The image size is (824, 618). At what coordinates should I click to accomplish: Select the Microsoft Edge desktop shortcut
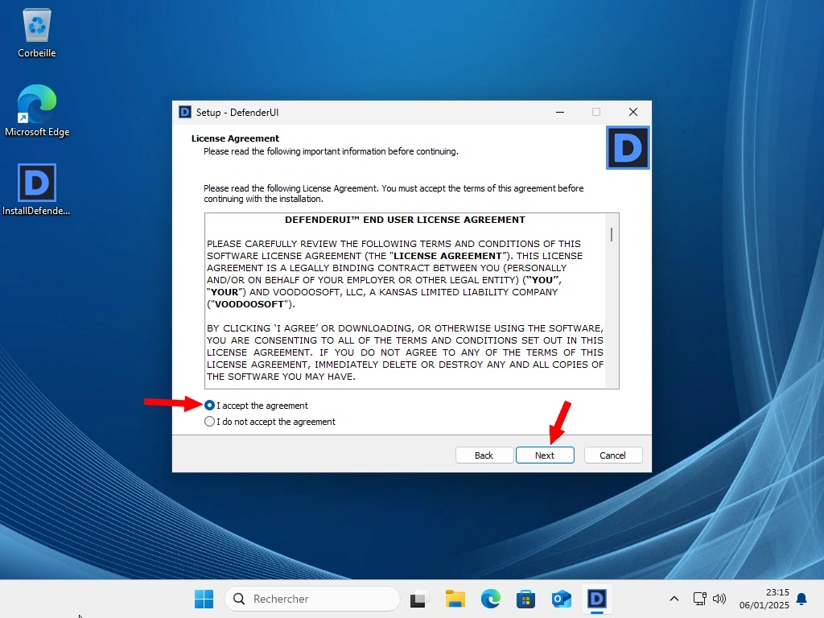click(x=37, y=111)
